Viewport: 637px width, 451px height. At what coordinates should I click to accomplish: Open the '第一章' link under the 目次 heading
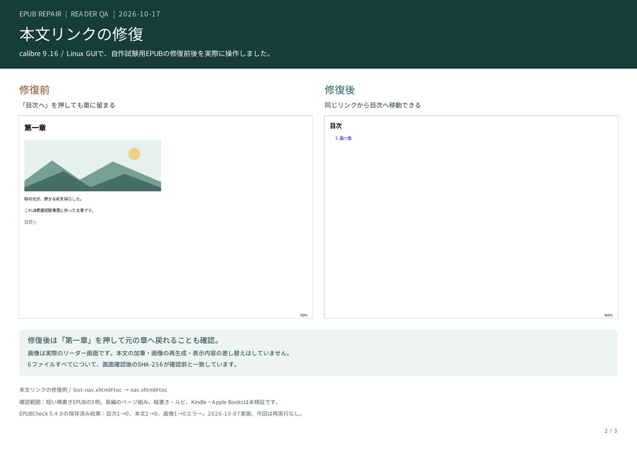[x=346, y=138]
